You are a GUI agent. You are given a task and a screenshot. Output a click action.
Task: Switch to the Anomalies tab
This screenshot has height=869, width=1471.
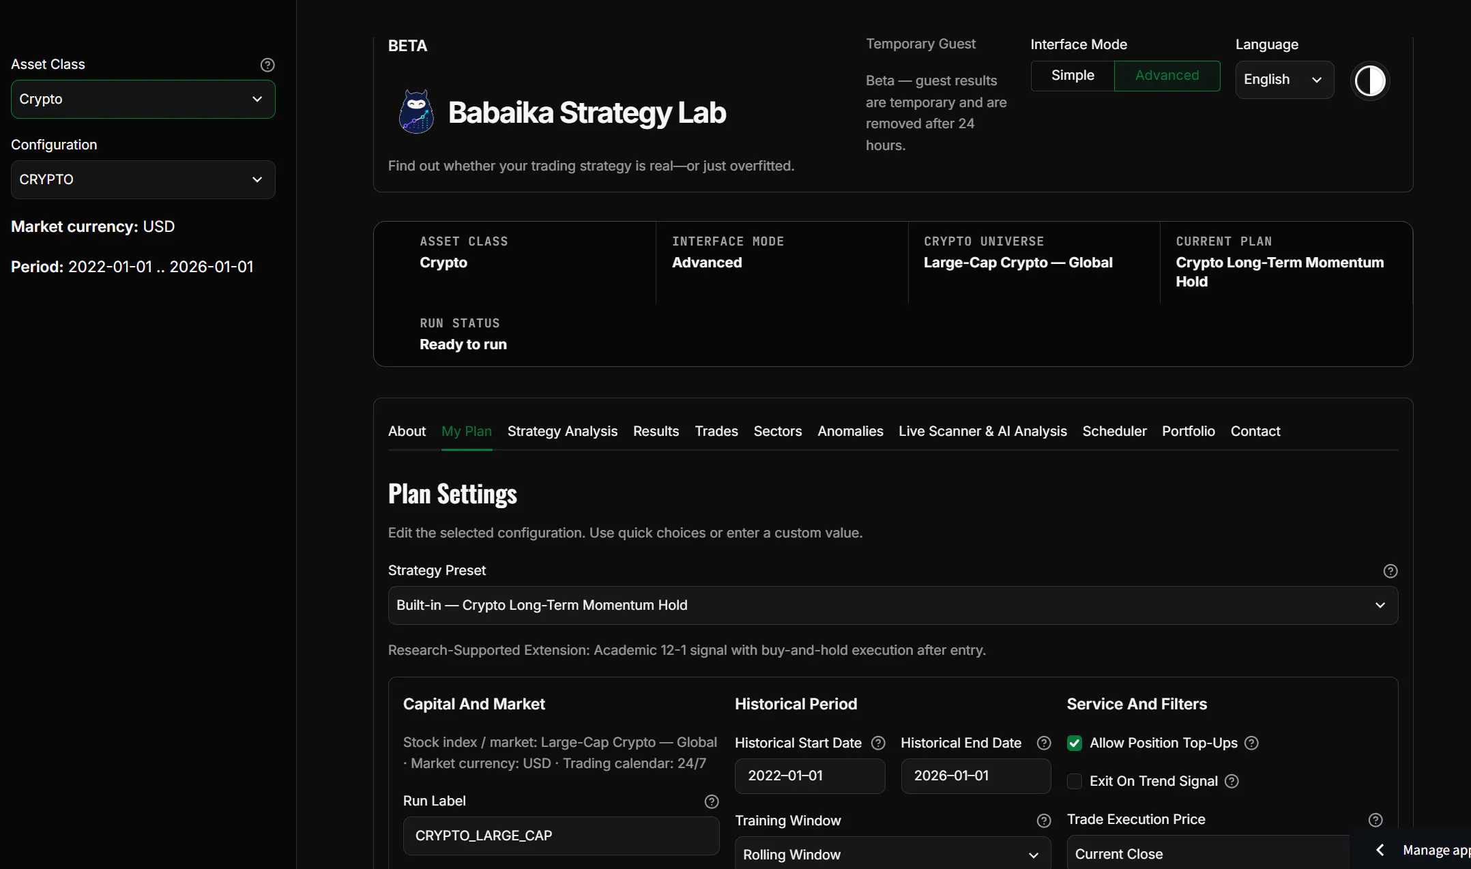(850, 431)
